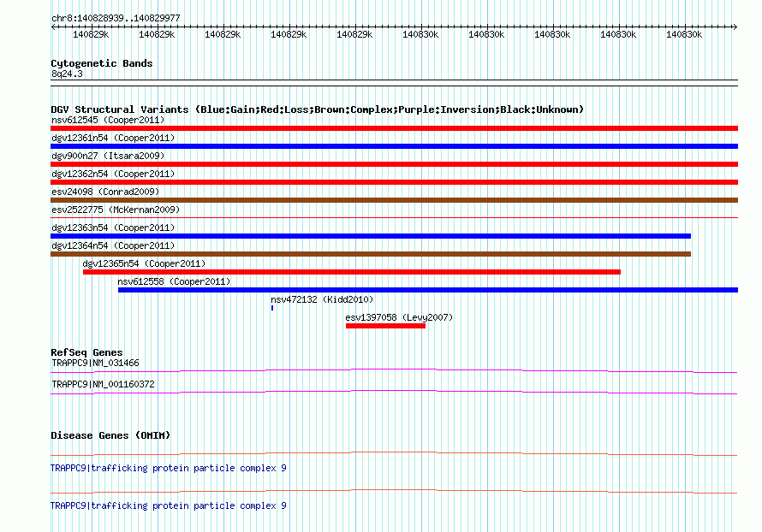
Task: Click the esv1397058 (Levy2007) label
Action: 399,317
